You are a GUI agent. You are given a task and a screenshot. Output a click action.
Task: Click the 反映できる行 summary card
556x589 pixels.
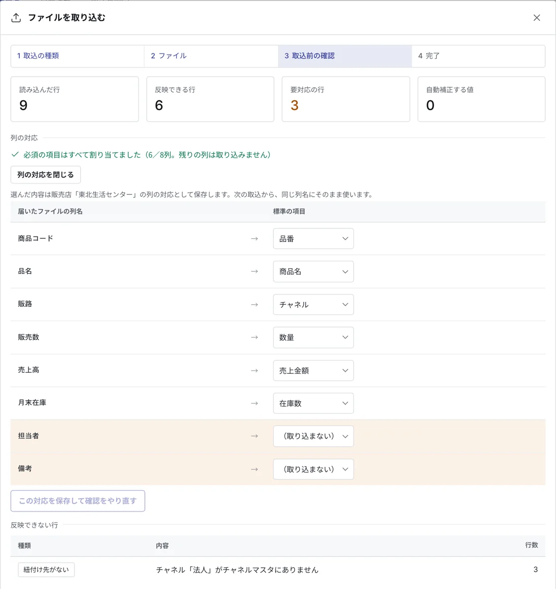pyautogui.click(x=210, y=99)
